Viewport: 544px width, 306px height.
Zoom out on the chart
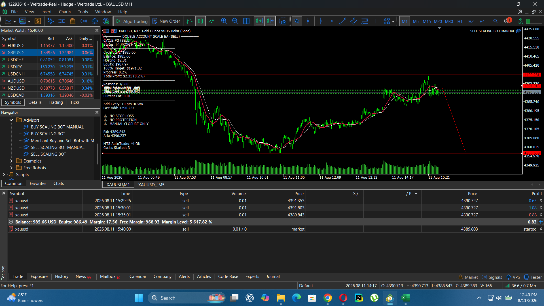point(235,21)
